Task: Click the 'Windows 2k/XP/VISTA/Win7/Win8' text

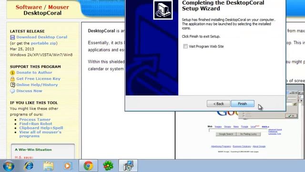Action: [x=41, y=55]
